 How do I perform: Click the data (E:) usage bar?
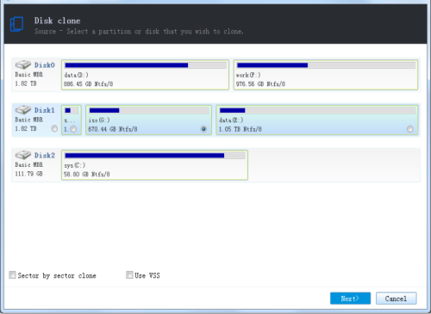tap(317, 110)
